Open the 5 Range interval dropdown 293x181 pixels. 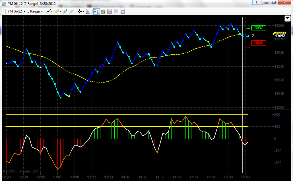pos(35,11)
